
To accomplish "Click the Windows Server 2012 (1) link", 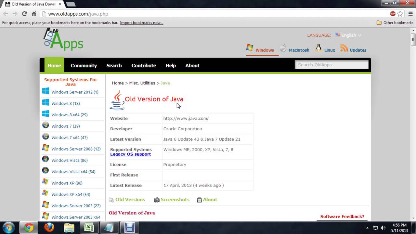I will tap(75, 92).
